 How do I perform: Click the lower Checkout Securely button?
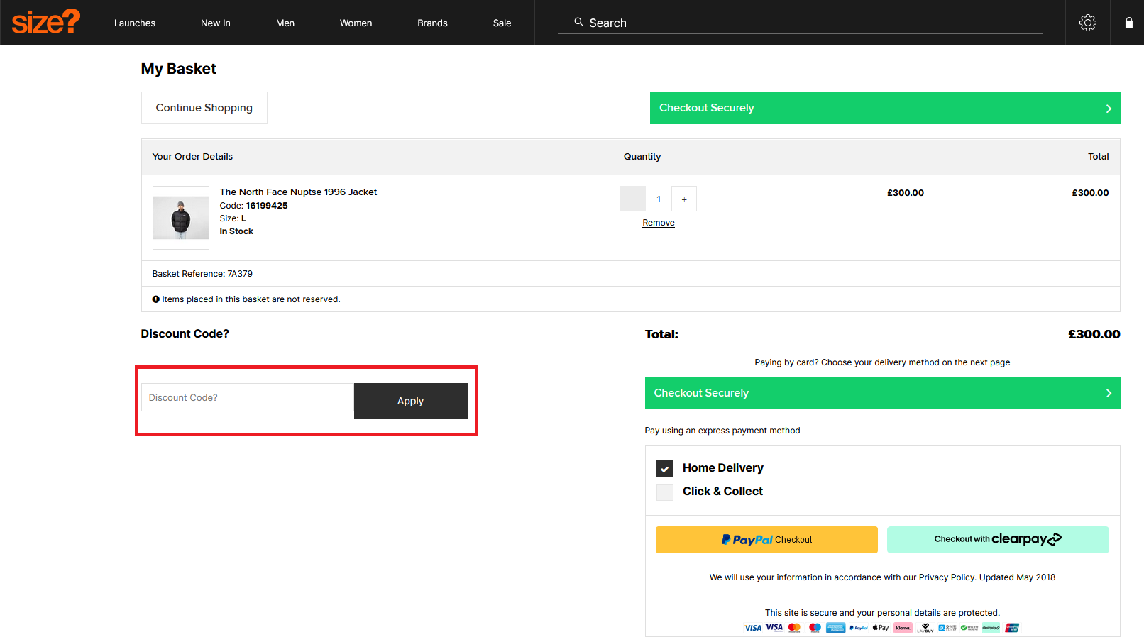click(x=882, y=393)
